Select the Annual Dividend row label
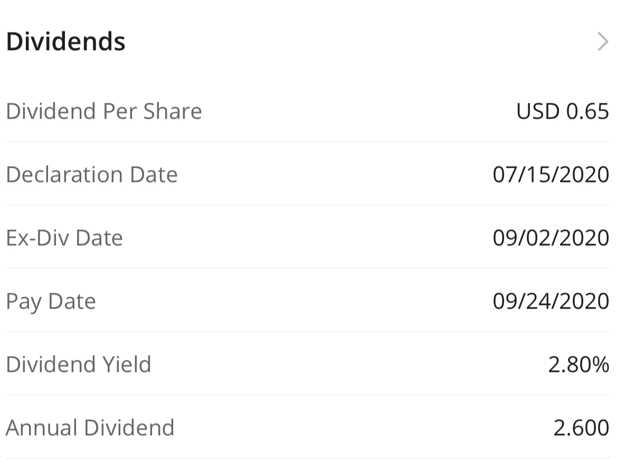Screen dimensions: 625x459 pyautogui.click(x=90, y=427)
